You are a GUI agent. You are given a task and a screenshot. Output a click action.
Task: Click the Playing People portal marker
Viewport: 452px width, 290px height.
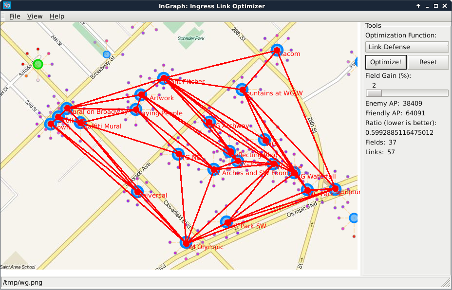tap(135, 109)
